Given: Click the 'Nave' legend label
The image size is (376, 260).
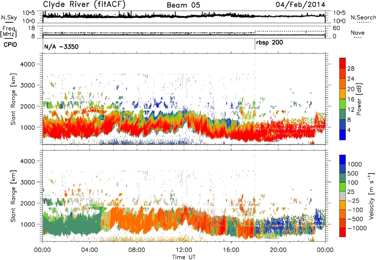Looking at the screenshot, I should pyautogui.click(x=357, y=32).
